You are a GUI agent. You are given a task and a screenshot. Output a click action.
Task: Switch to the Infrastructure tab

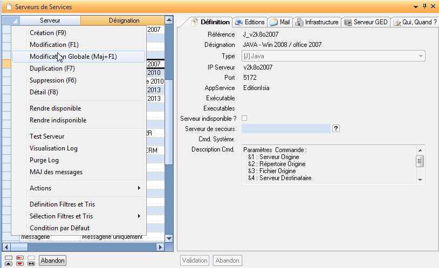tap(317, 22)
